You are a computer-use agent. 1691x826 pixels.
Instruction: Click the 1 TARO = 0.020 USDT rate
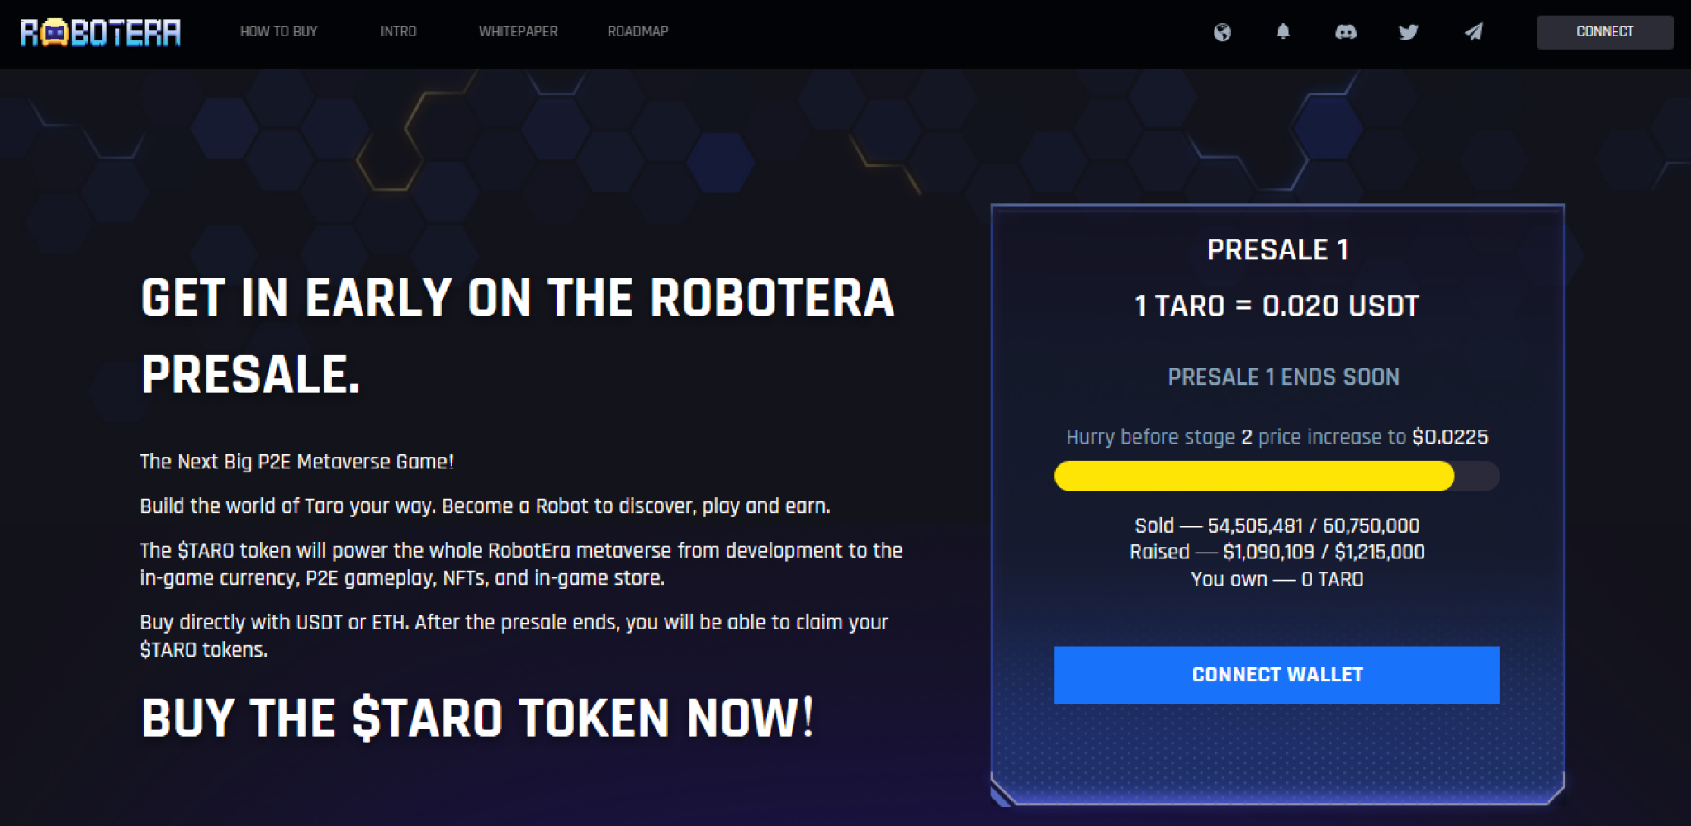click(x=1277, y=306)
